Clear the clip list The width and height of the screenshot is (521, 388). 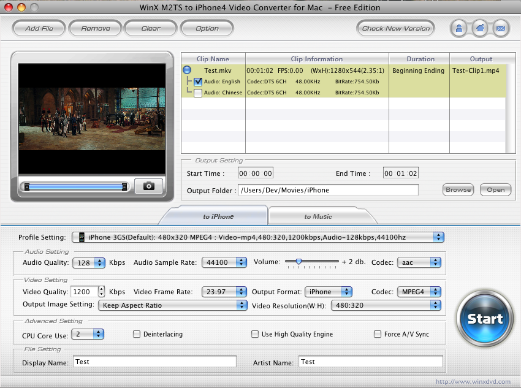[151, 29]
